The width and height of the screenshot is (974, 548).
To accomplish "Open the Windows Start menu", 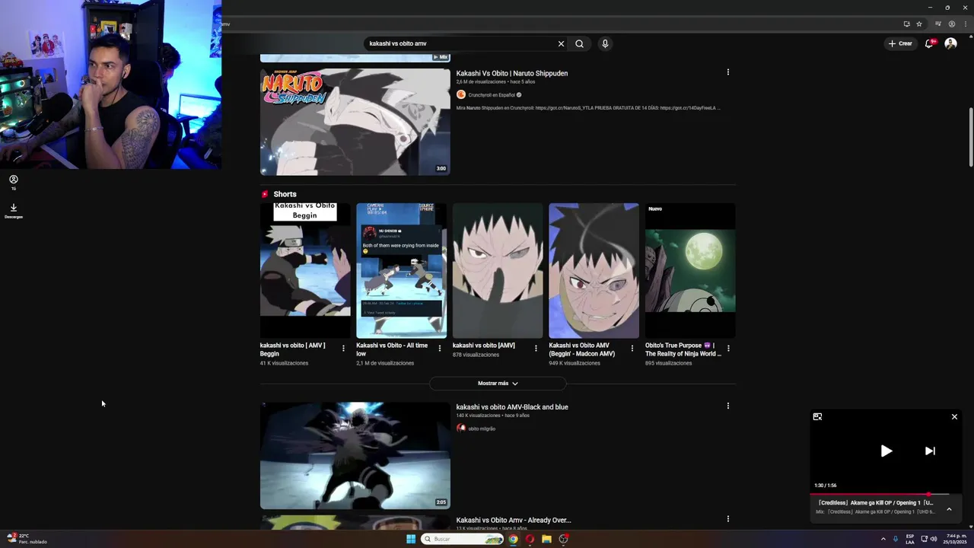I will 411,539.
